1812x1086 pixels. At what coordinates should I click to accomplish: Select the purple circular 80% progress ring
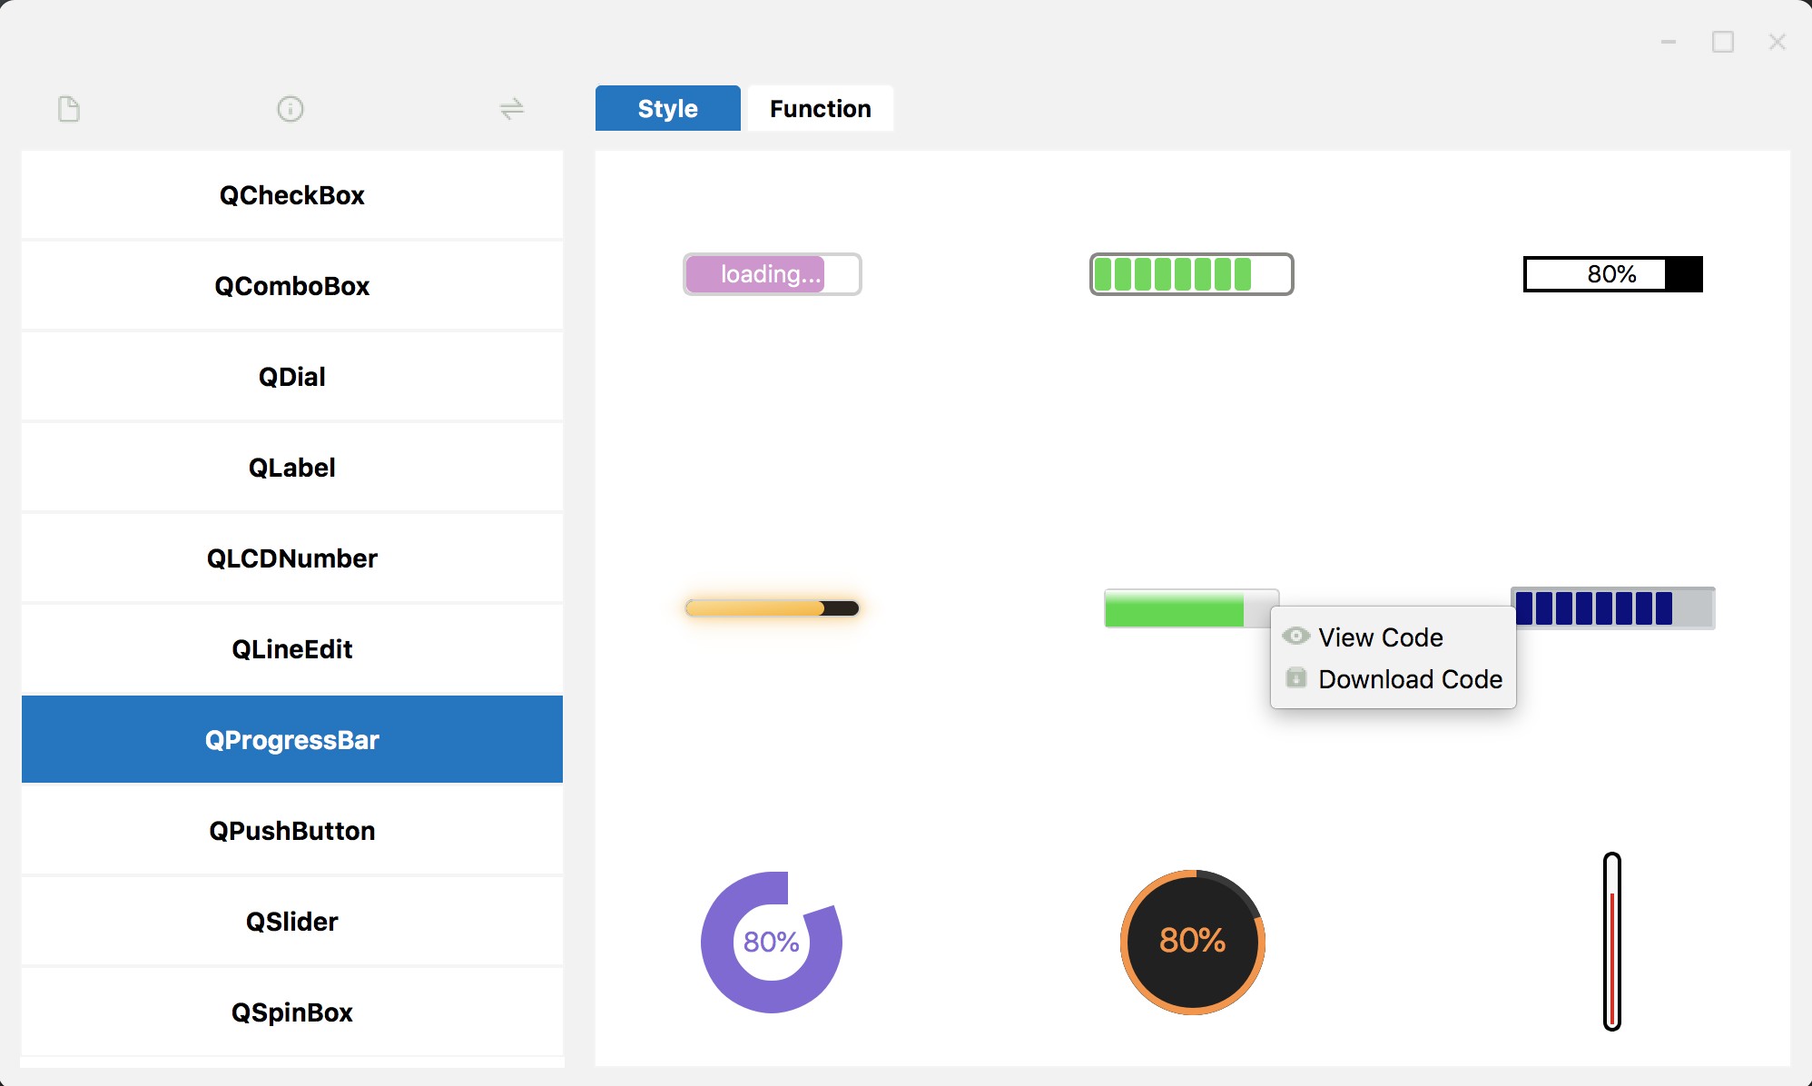[772, 943]
